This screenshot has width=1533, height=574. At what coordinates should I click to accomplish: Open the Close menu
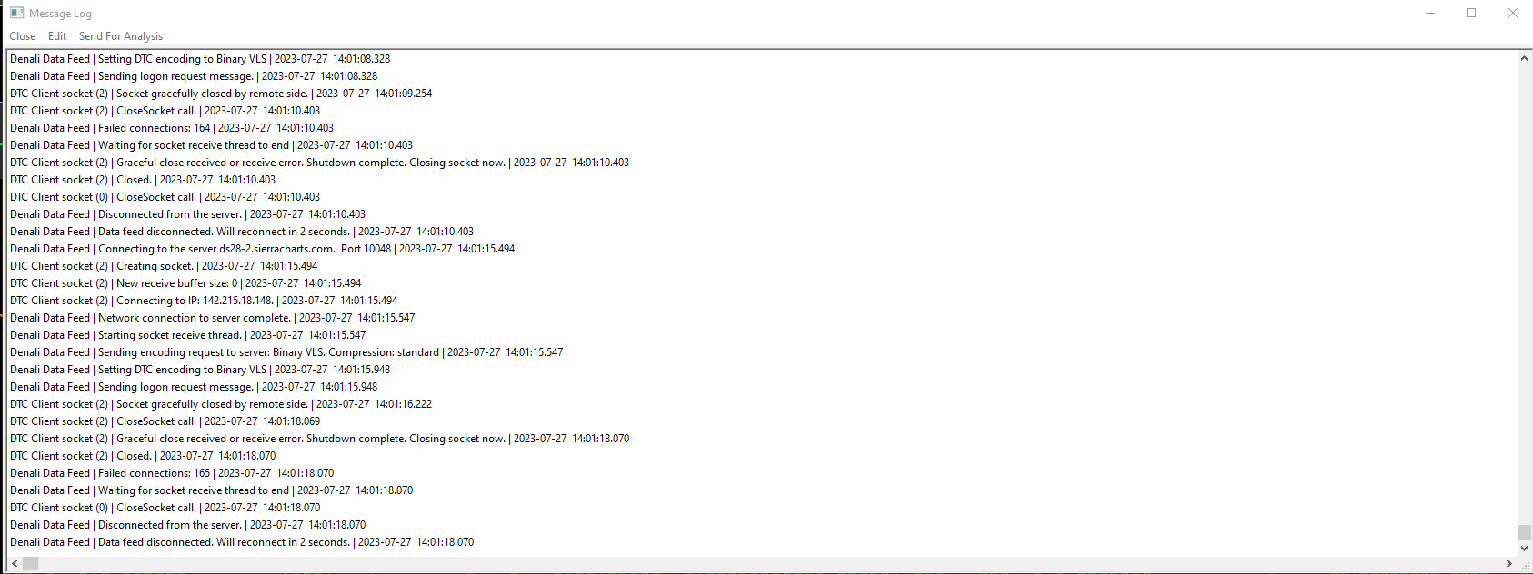[x=23, y=36]
